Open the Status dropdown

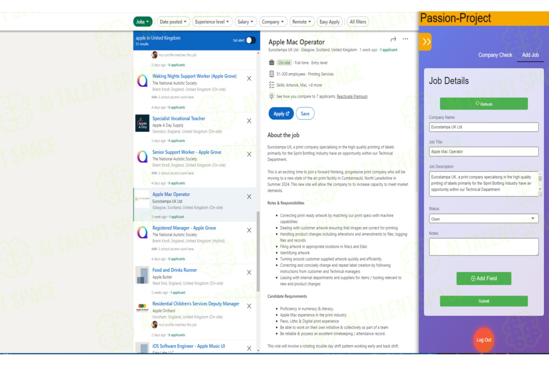483,219
